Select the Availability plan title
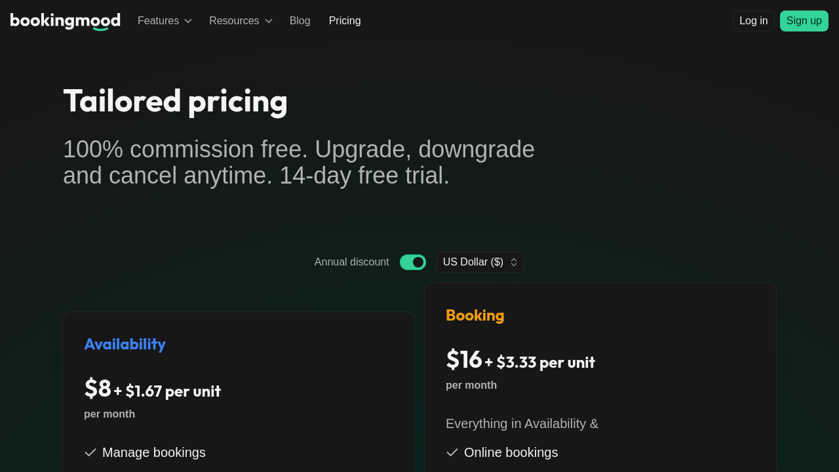 [x=125, y=344]
